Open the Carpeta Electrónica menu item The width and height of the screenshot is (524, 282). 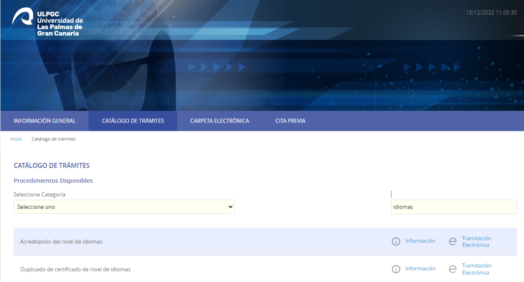pyautogui.click(x=220, y=121)
